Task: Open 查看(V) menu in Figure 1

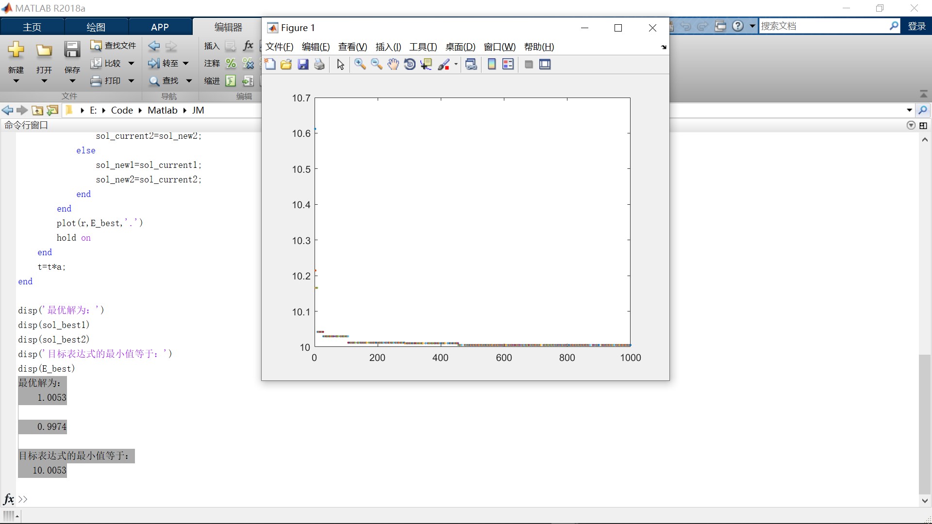Action: tap(352, 47)
